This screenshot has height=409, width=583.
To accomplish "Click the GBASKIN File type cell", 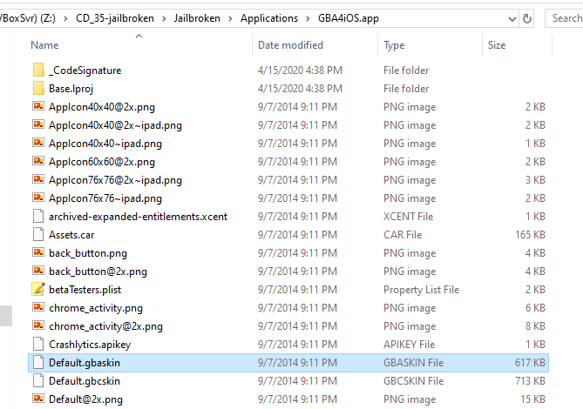I will tap(413, 363).
